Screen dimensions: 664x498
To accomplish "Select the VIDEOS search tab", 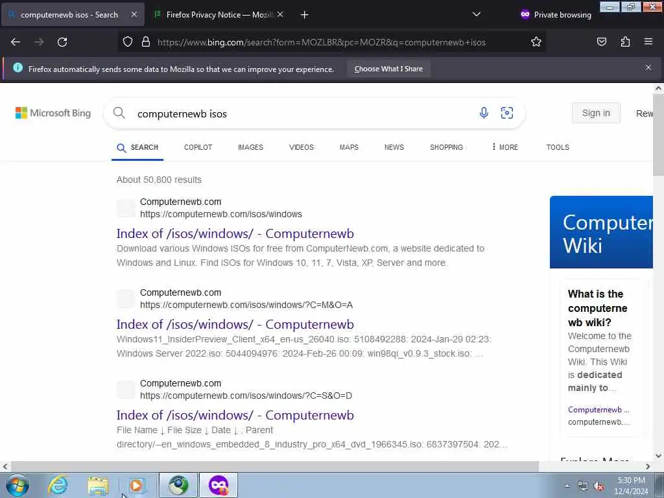I will tap(301, 147).
